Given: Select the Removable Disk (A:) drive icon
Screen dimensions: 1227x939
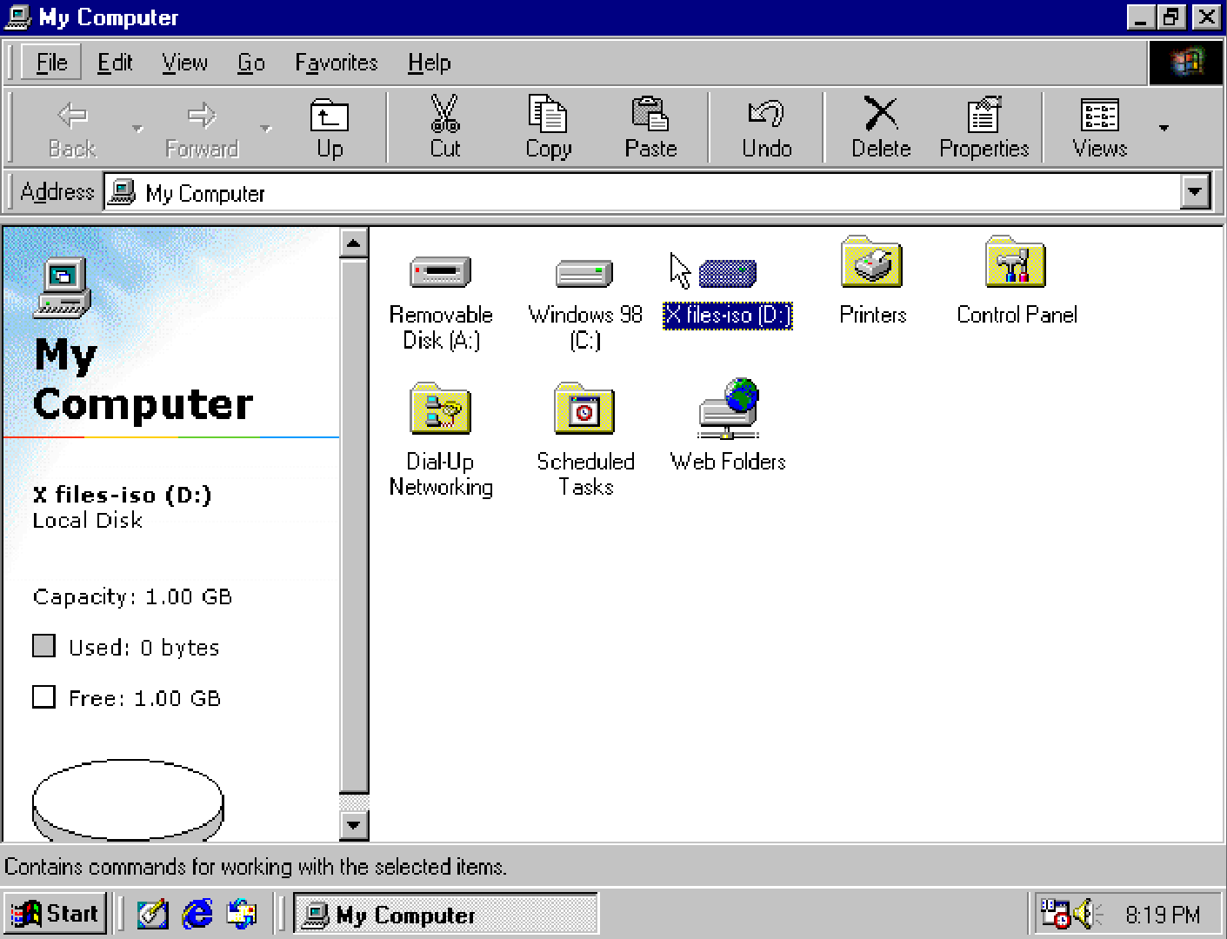Looking at the screenshot, I should click(440, 272).
